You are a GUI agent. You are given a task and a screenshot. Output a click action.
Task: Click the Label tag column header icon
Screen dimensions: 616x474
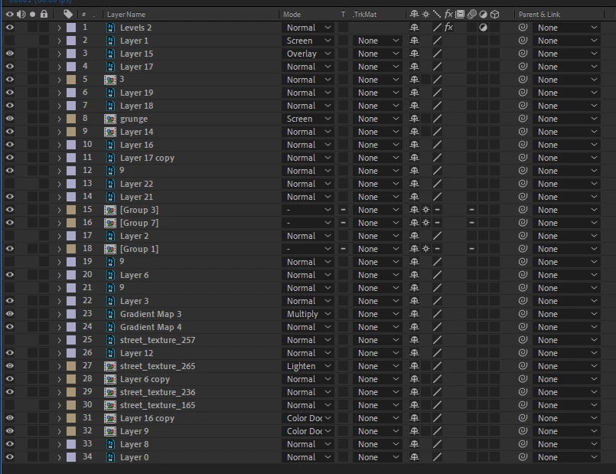[x=68, y=15]
